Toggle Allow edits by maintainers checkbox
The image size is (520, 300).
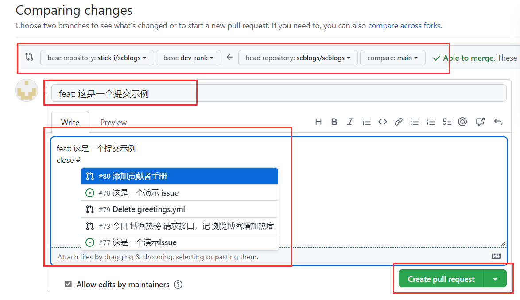point(68,284)
